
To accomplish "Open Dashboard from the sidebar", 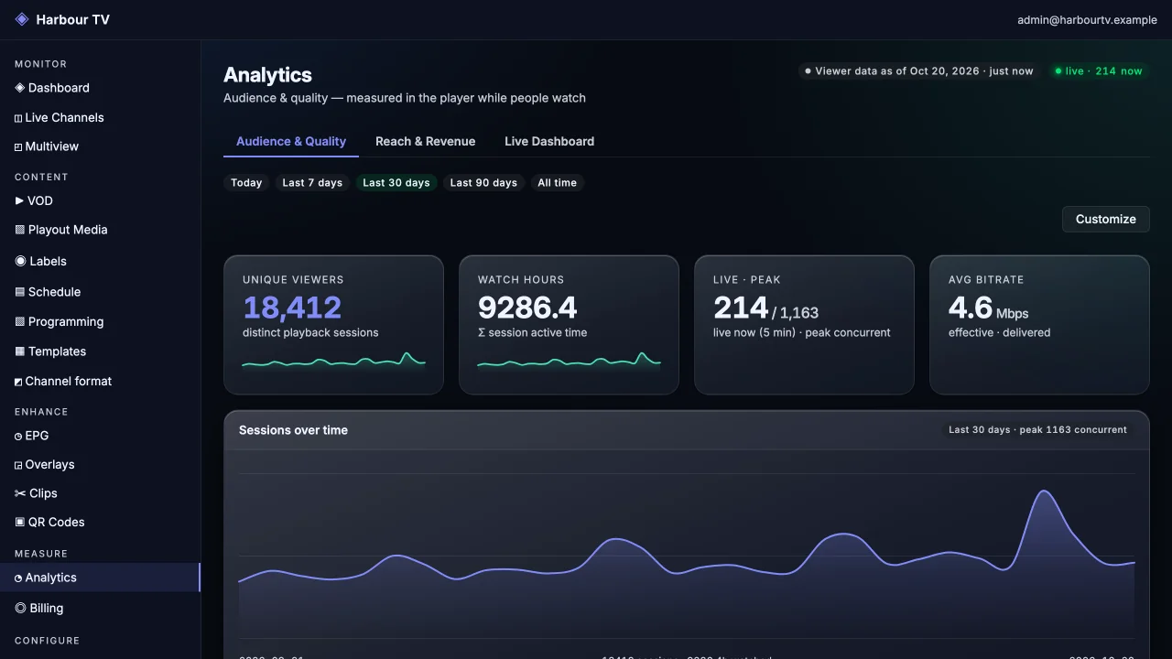I will click(x=100, y=88).
